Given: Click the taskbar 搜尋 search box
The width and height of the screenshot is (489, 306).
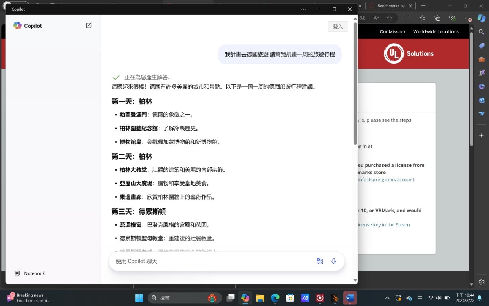Looking at the screenshot, I should point(185,298).
